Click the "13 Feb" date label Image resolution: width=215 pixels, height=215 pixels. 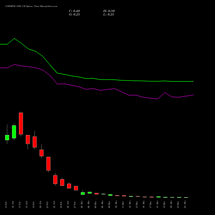(6, 205)
